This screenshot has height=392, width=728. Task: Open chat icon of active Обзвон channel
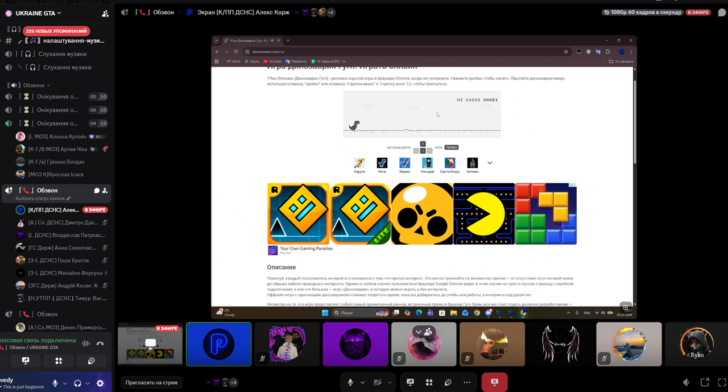tap(97, 191)
